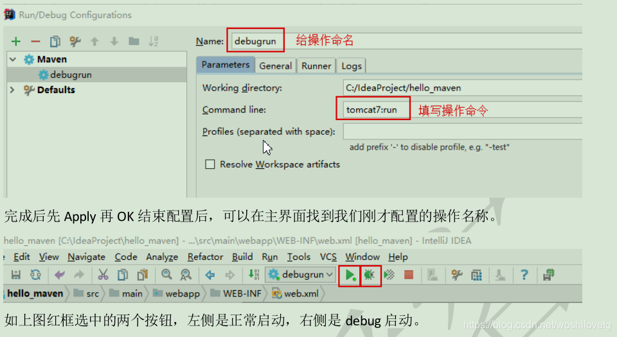Screen dimensions: 617x337
Task: Click the last toolbar icon with chip
Action: [548, 275]
